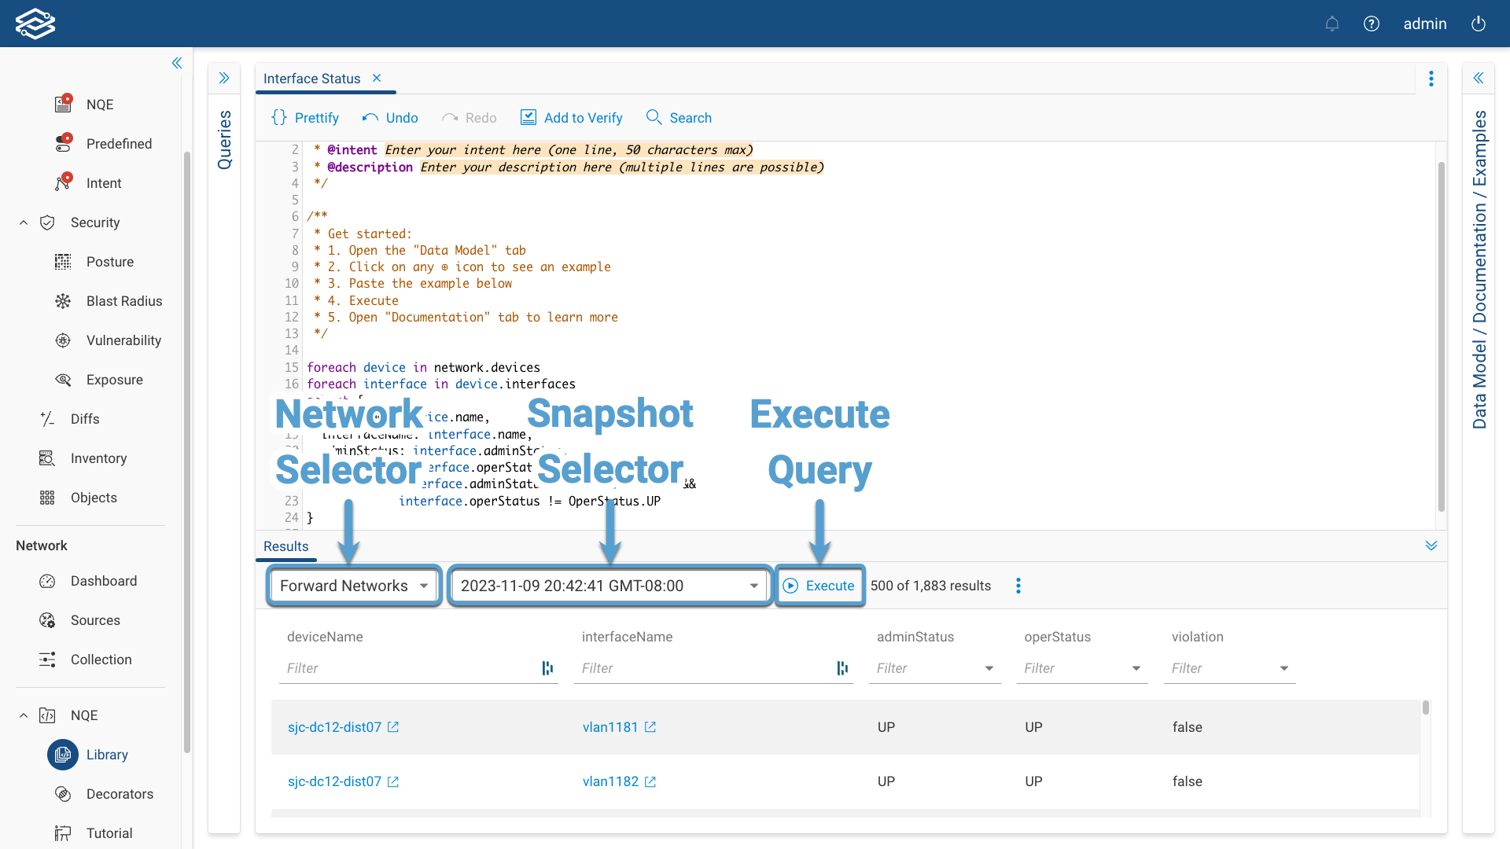Open the Forward Networks network selector dropdown
The width and height of the screenshot is (1510, 849).
pos(354,586)
